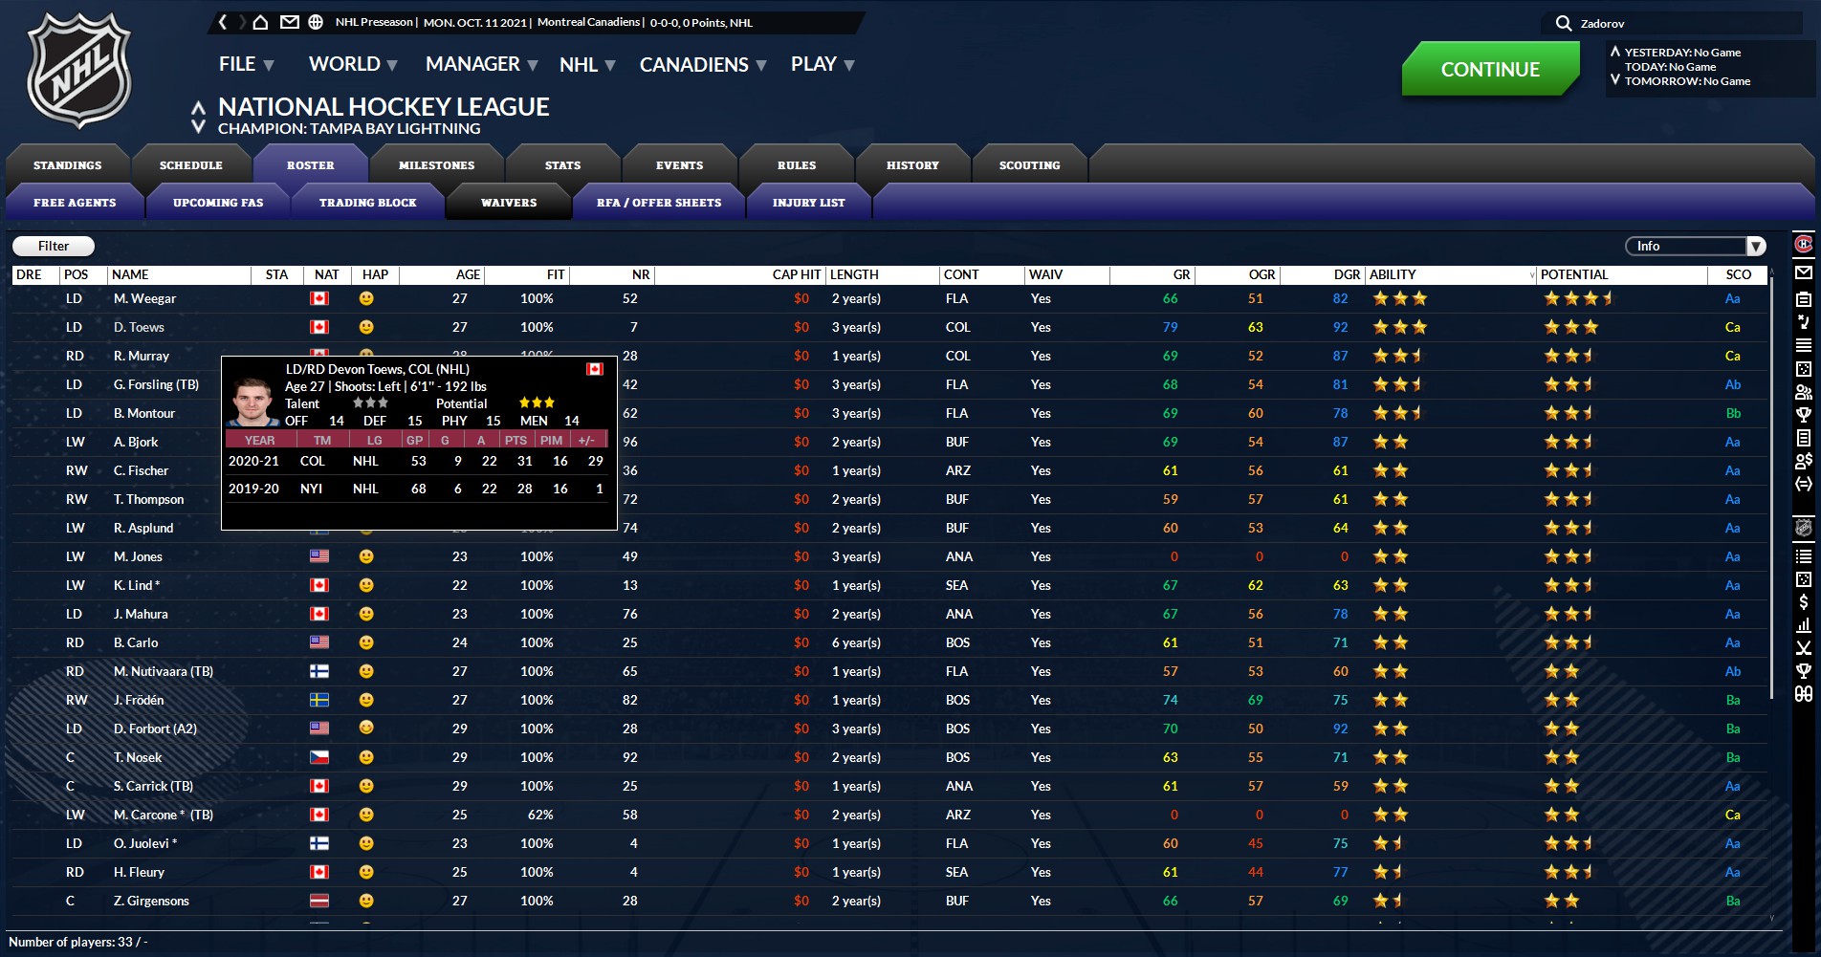Open the SCOUTING tab
This screenshot has width=1821, height=957.
tap(1029, 165)
